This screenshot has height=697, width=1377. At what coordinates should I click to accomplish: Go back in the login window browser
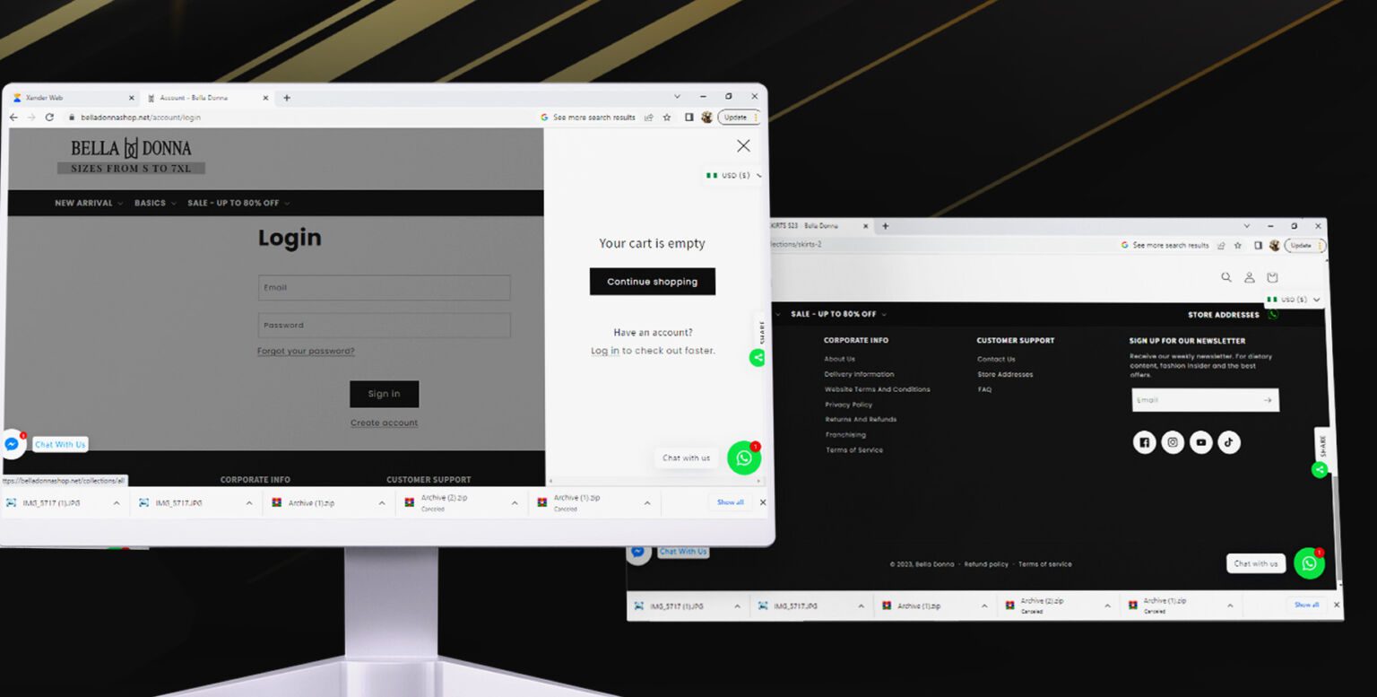[13, 118]
